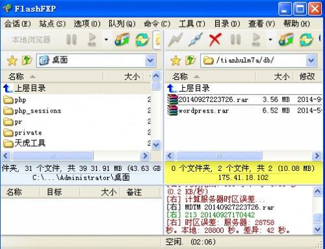Click the remote pane up-folder icon
Screen dimensions: 325x249
pyautogui.click(x=190, y=60)
